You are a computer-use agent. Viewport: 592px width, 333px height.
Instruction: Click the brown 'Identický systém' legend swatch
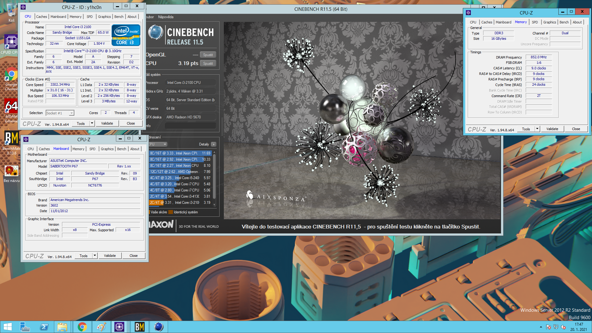pos(171,212)
